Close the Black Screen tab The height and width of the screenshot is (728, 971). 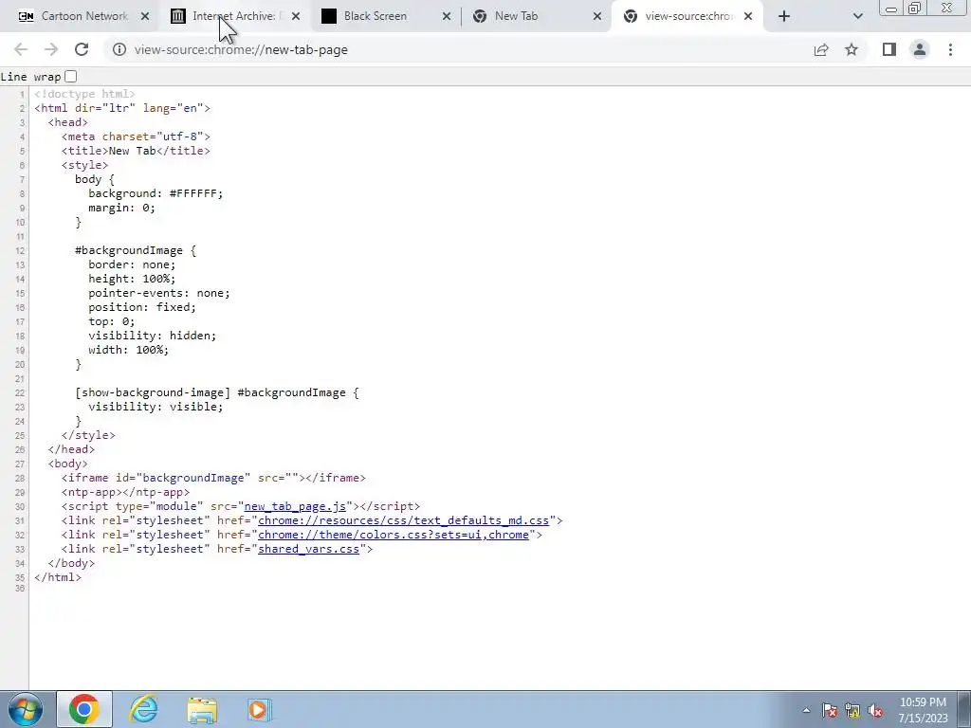pos(447,16)
